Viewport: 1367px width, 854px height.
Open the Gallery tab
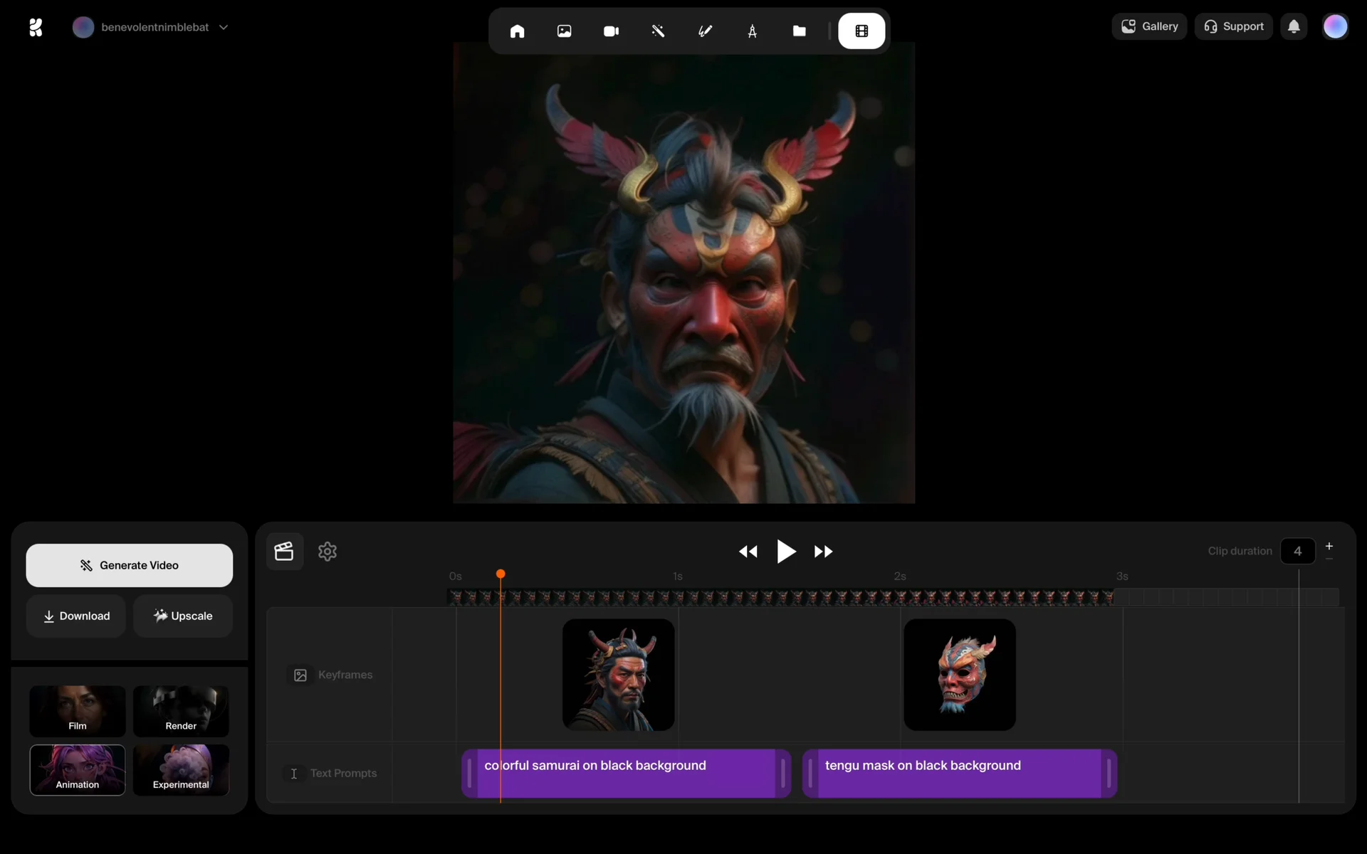click(x=1149, y=26)
